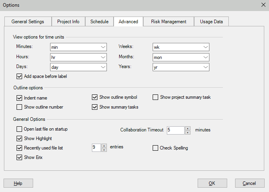Toggle the Indent name checkbox

[19, 98]
